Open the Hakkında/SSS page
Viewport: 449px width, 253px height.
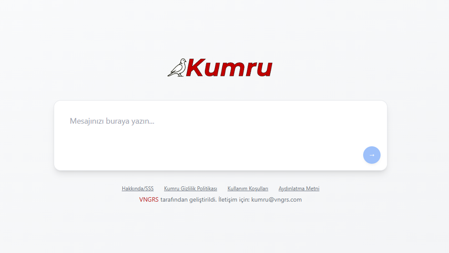tap(138, 189)
